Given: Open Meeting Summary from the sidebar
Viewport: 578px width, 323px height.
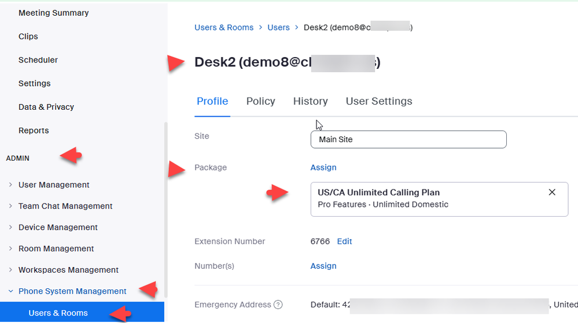Looking at the screenshot, I should pyautogui.click(x=53, y=13).
